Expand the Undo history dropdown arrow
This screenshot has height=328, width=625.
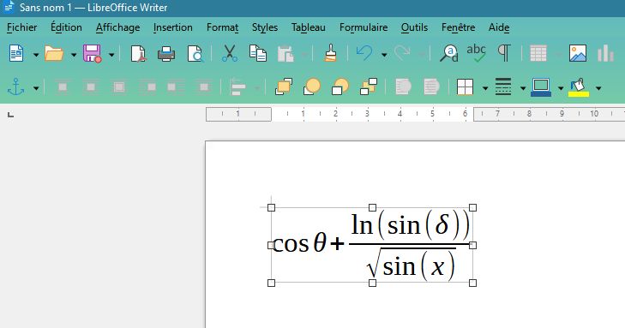pyautogui.click(x=384, y=55)
